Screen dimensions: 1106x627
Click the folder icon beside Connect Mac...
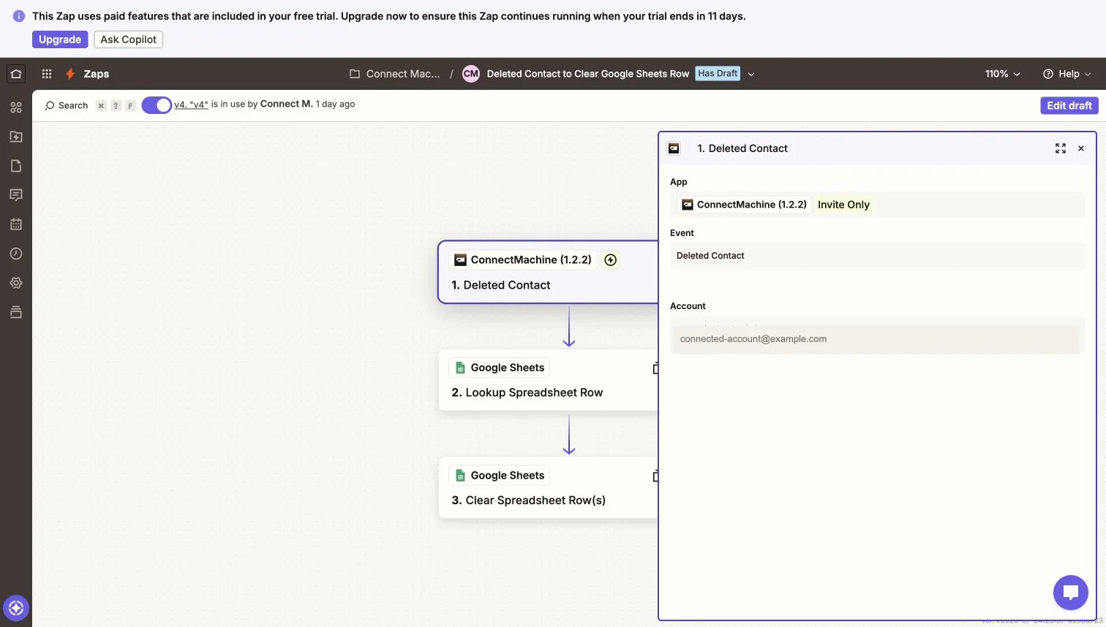coord(355,74)
